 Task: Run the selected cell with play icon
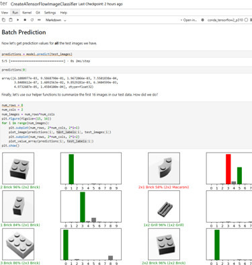(17, 20)
